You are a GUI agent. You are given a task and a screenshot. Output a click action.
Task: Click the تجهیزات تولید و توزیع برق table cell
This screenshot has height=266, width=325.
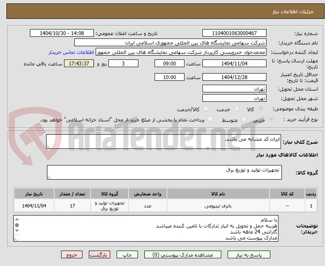tap(109, 206)
